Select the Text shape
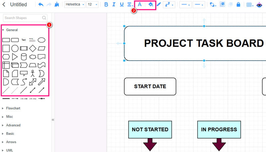Screen dimensions: 266x152 pos(24,40)
